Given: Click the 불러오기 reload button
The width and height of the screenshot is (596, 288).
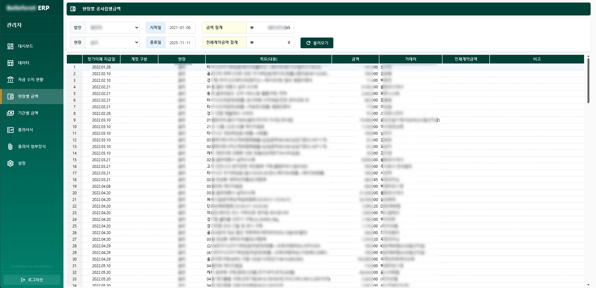Looking at the screenshot, I should (317, 43).
